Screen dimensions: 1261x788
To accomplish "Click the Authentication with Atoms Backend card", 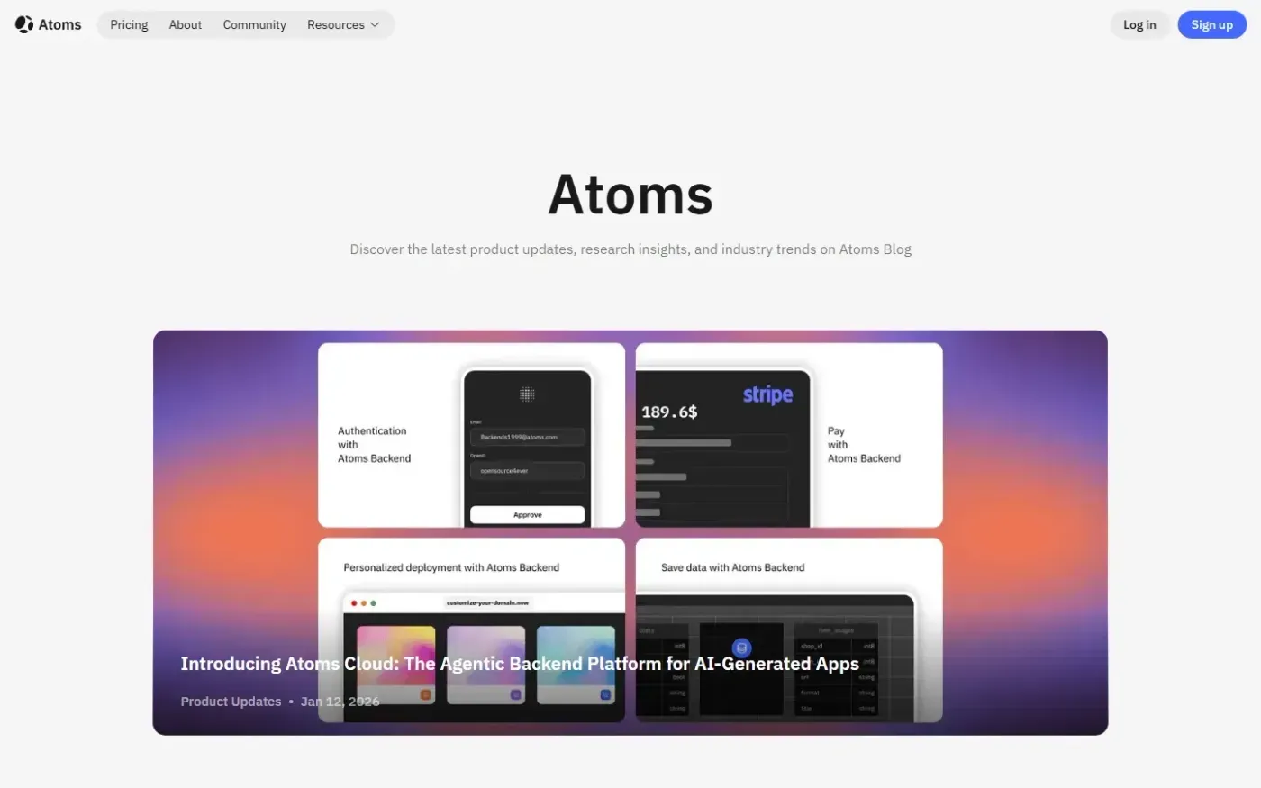I will coord(471,435).
